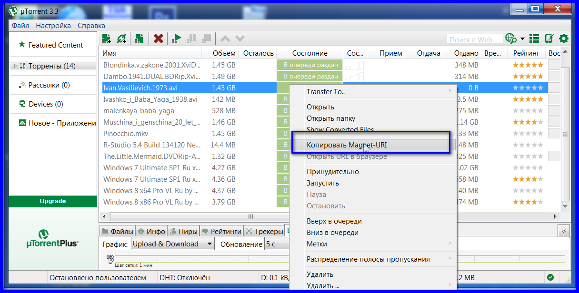Click the RSS Рассылки feed icon
Image resolution: width=579 pixels, height=293 pixels.
[22, 85]
